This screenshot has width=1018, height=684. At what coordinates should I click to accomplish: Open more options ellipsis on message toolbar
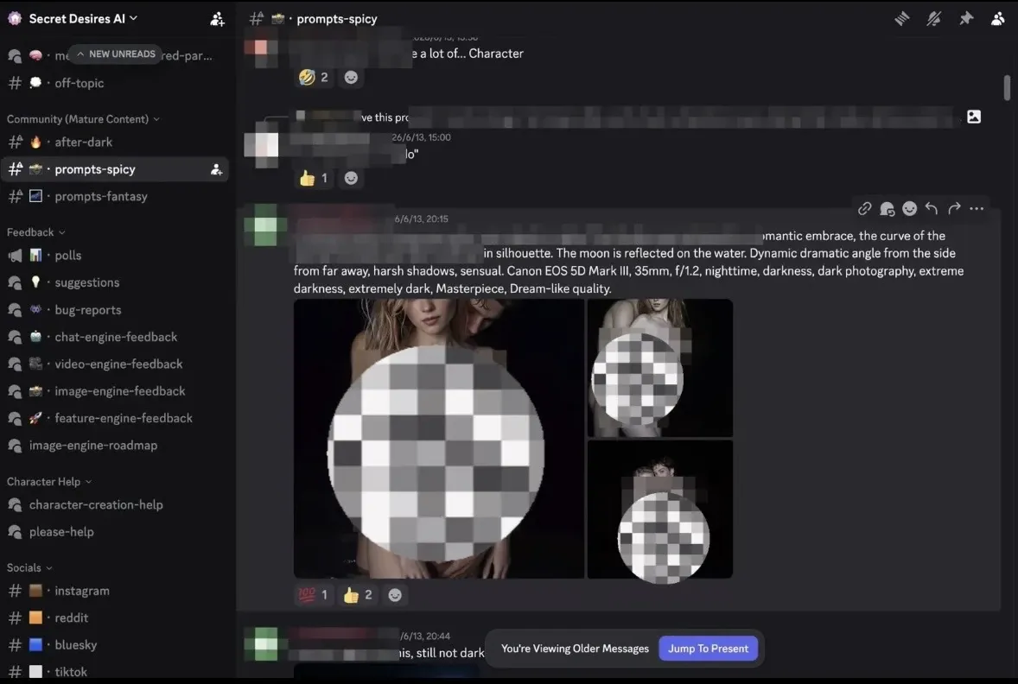coord(977,208)
